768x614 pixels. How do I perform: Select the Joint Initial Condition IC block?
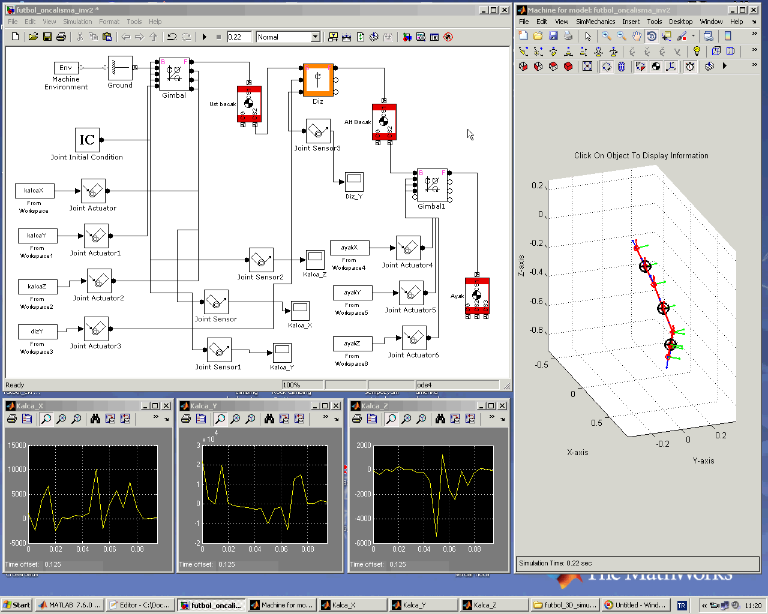[87, 140]
